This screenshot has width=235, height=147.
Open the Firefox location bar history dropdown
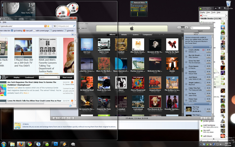(x=51, y=26)
